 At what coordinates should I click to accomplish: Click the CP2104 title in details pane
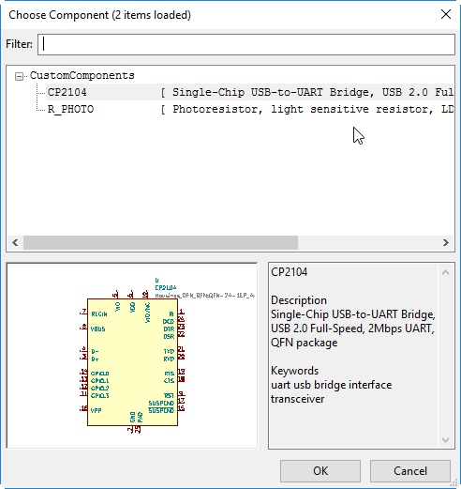pyautogui.click(x=290, y=272)
